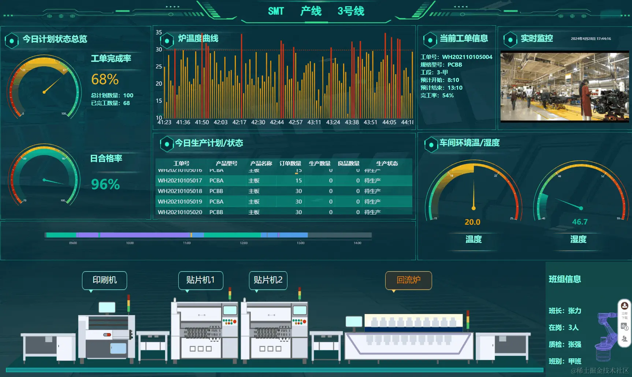
Task: Click the production schedule timeline bar
Action: (x=208, y=235)
